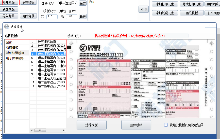Edit the 高 height field (140)
This screenshot has width=220, height=139.
tap(71, 17)
